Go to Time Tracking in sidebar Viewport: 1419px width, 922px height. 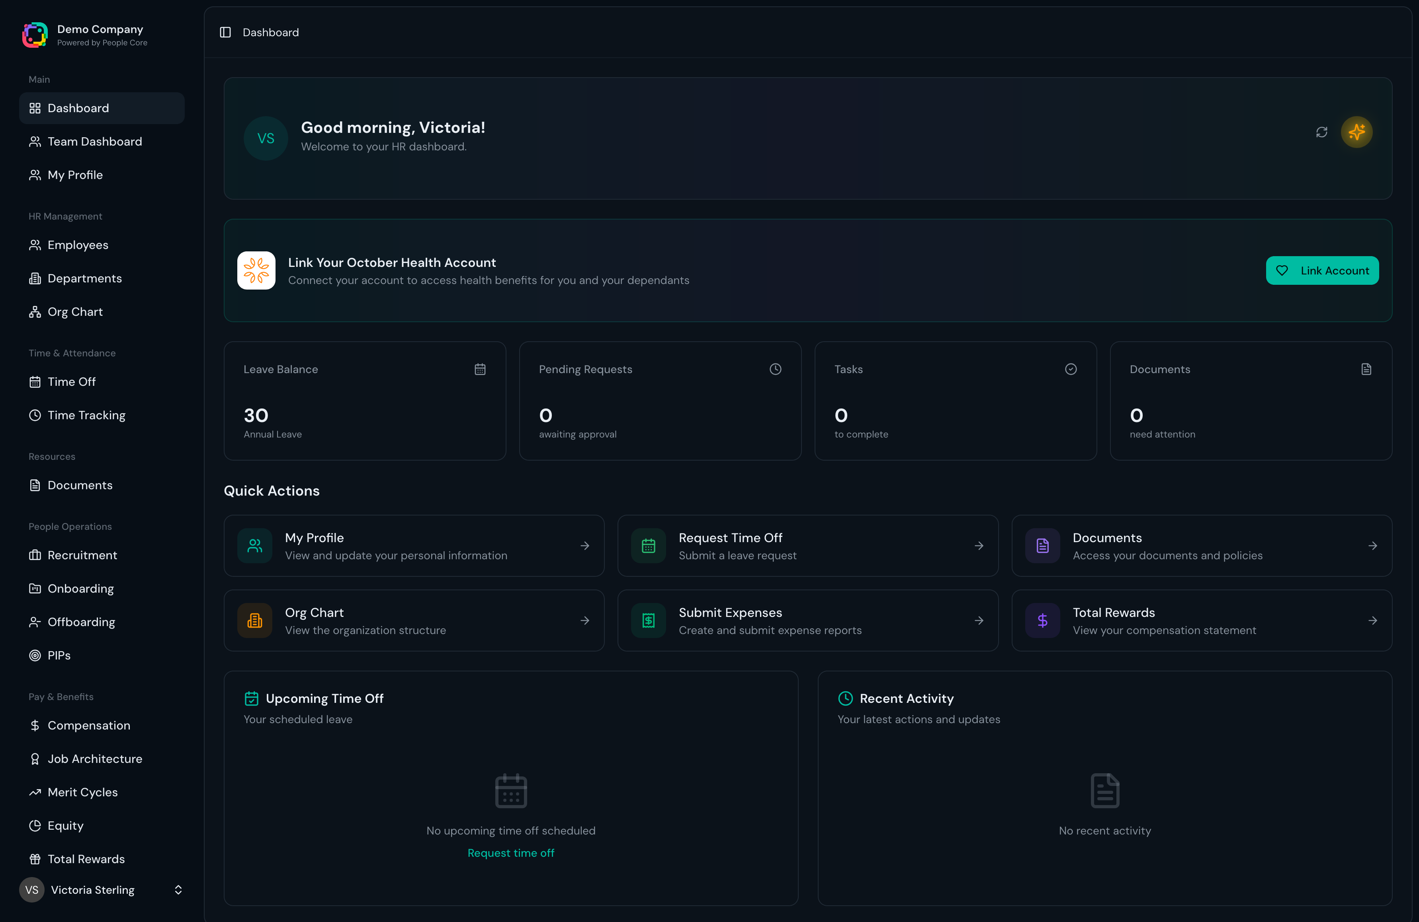pos(86,415)
